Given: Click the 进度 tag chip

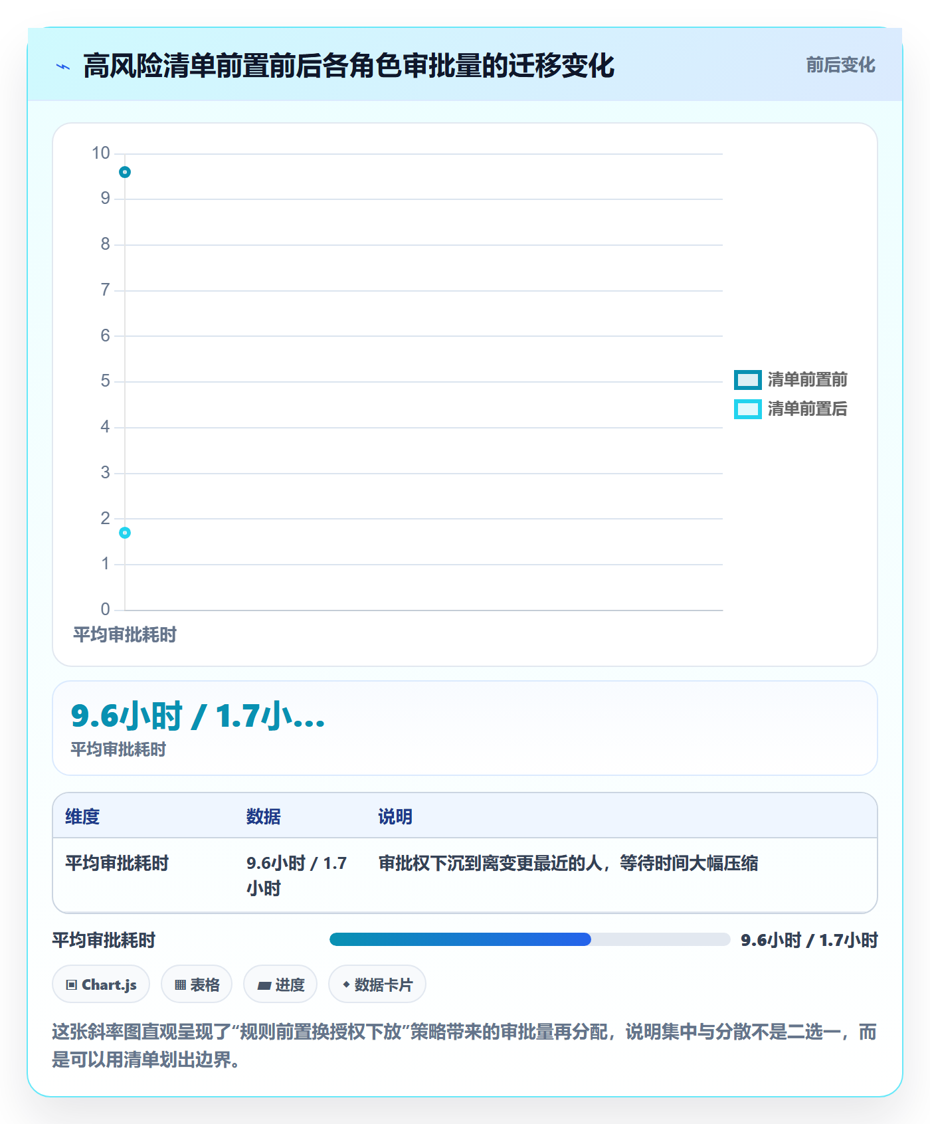Looking at the screenshot, I should coord(280,984).
